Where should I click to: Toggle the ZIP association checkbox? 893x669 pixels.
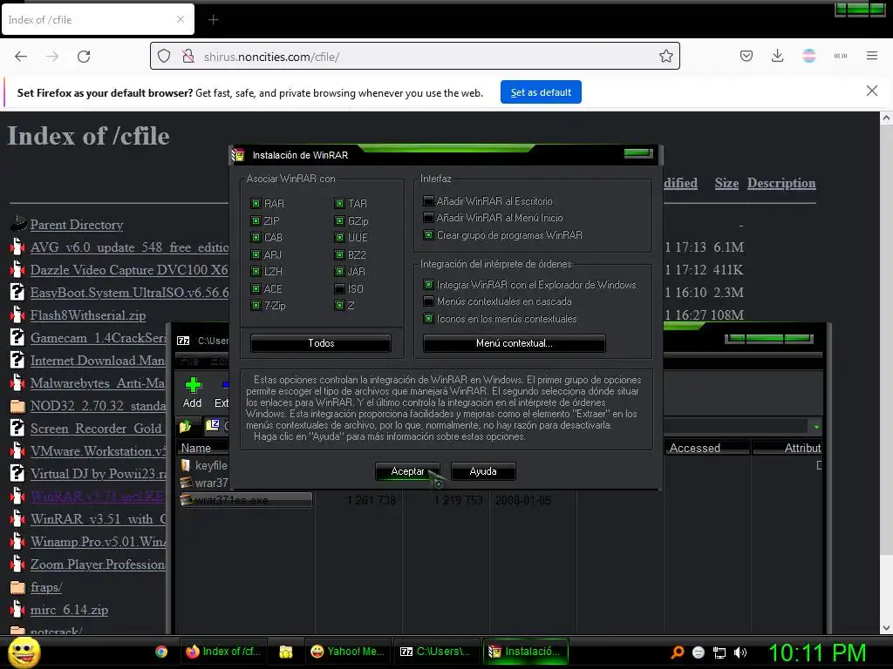pyautogui.click(x=256, y=220)
